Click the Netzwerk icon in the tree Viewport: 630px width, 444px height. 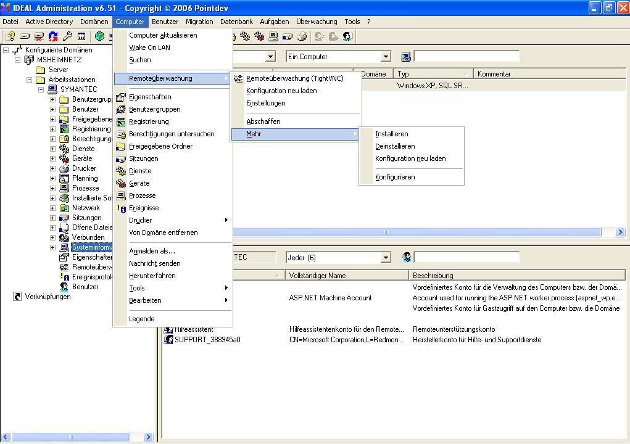click(64, 208)
